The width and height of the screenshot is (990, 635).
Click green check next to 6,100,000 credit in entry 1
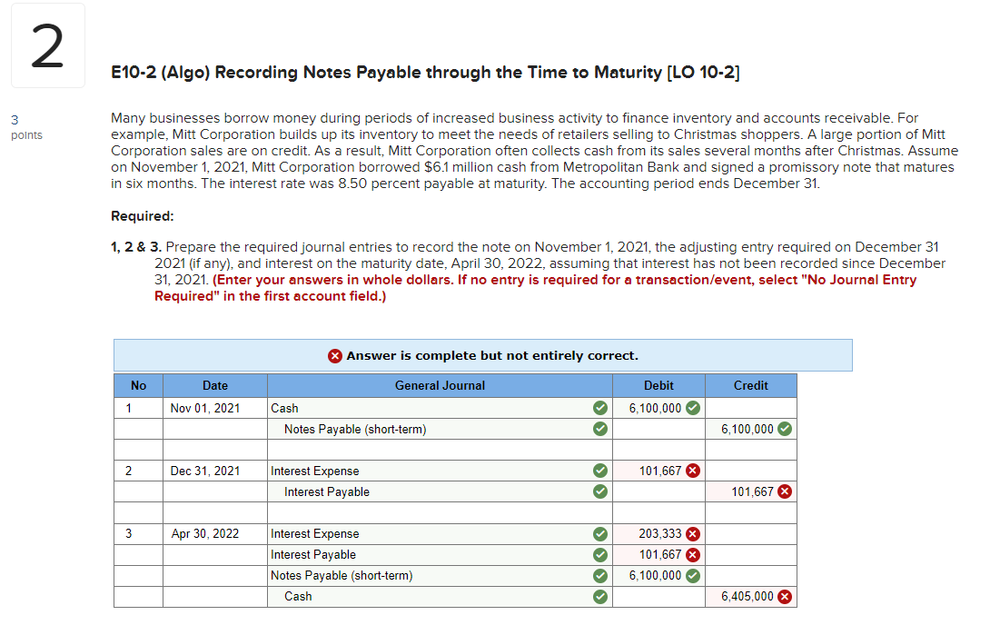pyautogui.click(x=785, y=429)
